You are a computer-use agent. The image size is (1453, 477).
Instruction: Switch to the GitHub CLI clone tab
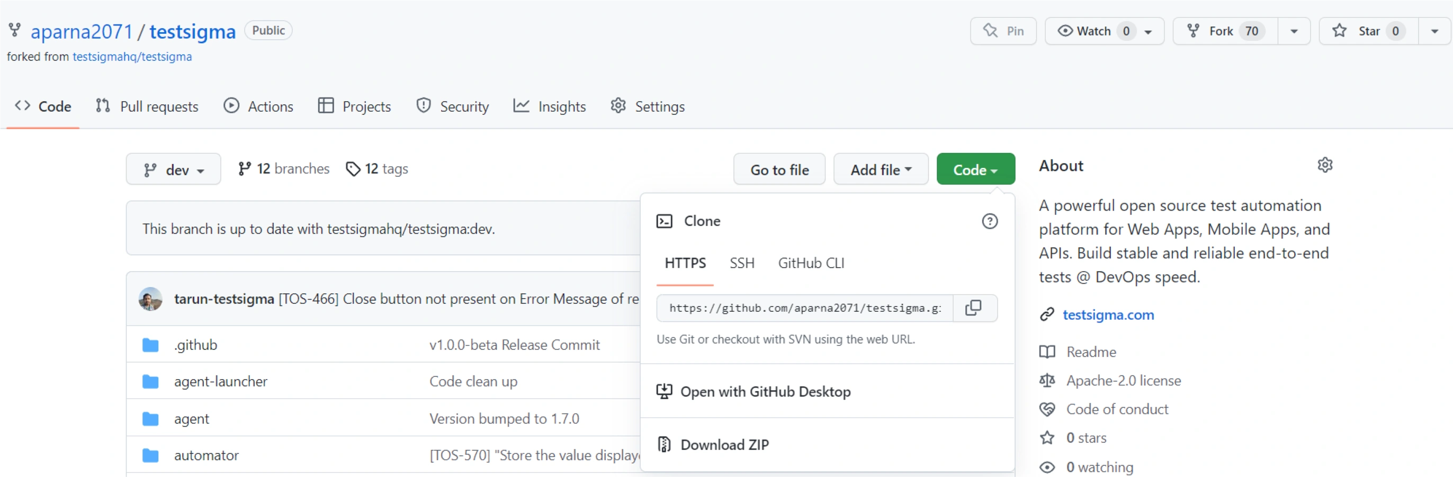pos(811,263)
